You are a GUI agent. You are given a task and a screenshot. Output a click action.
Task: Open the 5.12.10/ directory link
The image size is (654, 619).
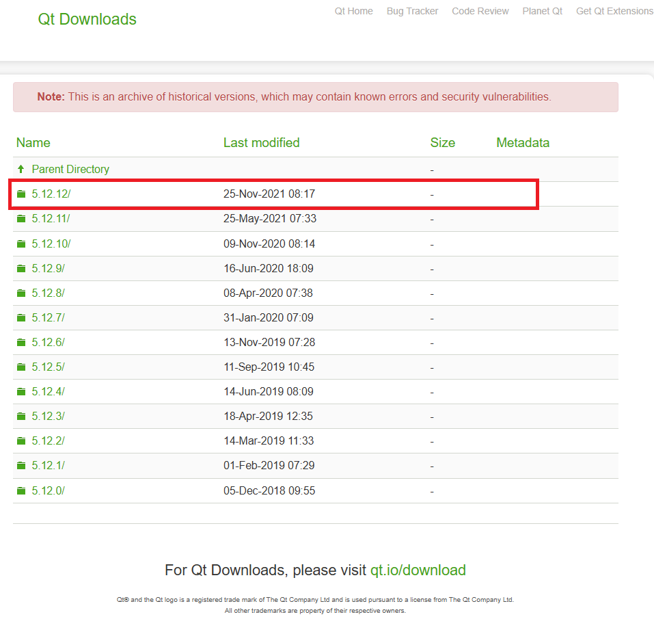click(x=51, y=243)
